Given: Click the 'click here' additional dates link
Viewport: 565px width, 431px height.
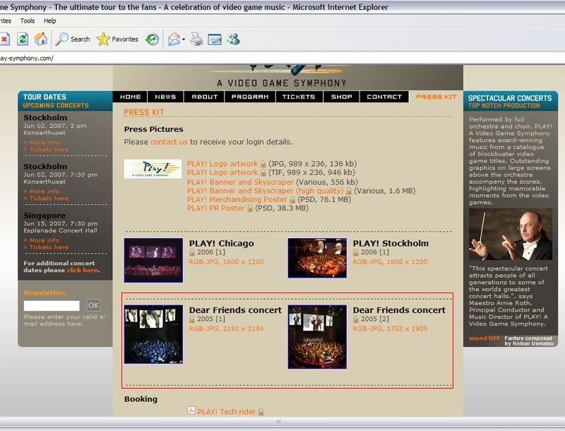Looking at the screenshot, I should [82, 270].
